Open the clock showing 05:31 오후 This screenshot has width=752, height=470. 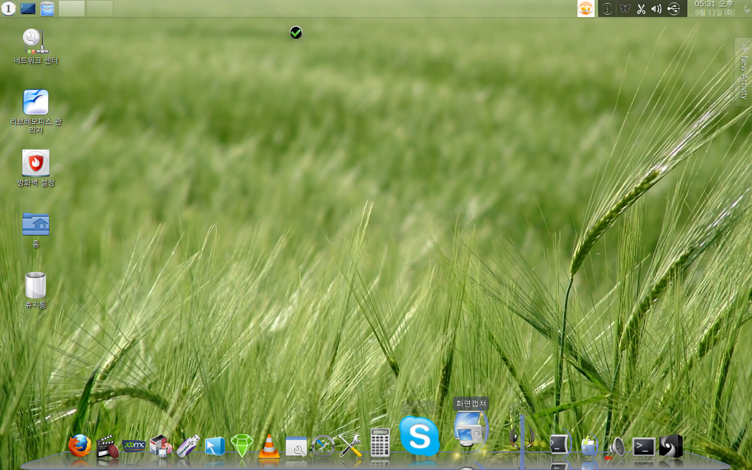tap(714, 8)
